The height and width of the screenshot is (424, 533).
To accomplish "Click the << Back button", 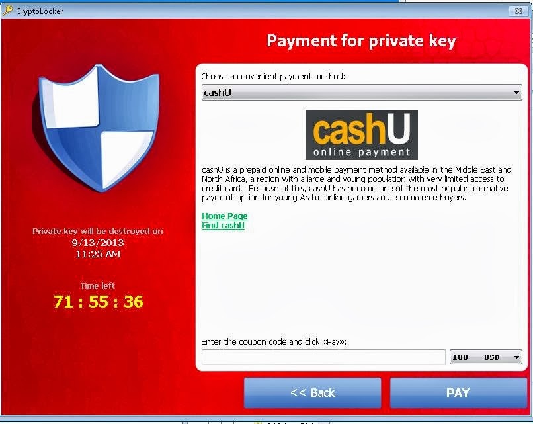I will [x=312, y=393].
